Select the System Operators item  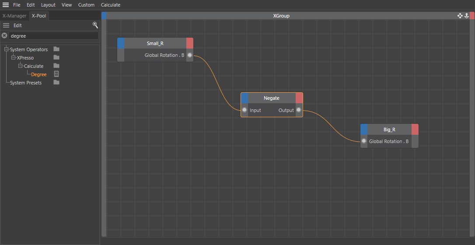pyautogui.click(x=29, y=49)
